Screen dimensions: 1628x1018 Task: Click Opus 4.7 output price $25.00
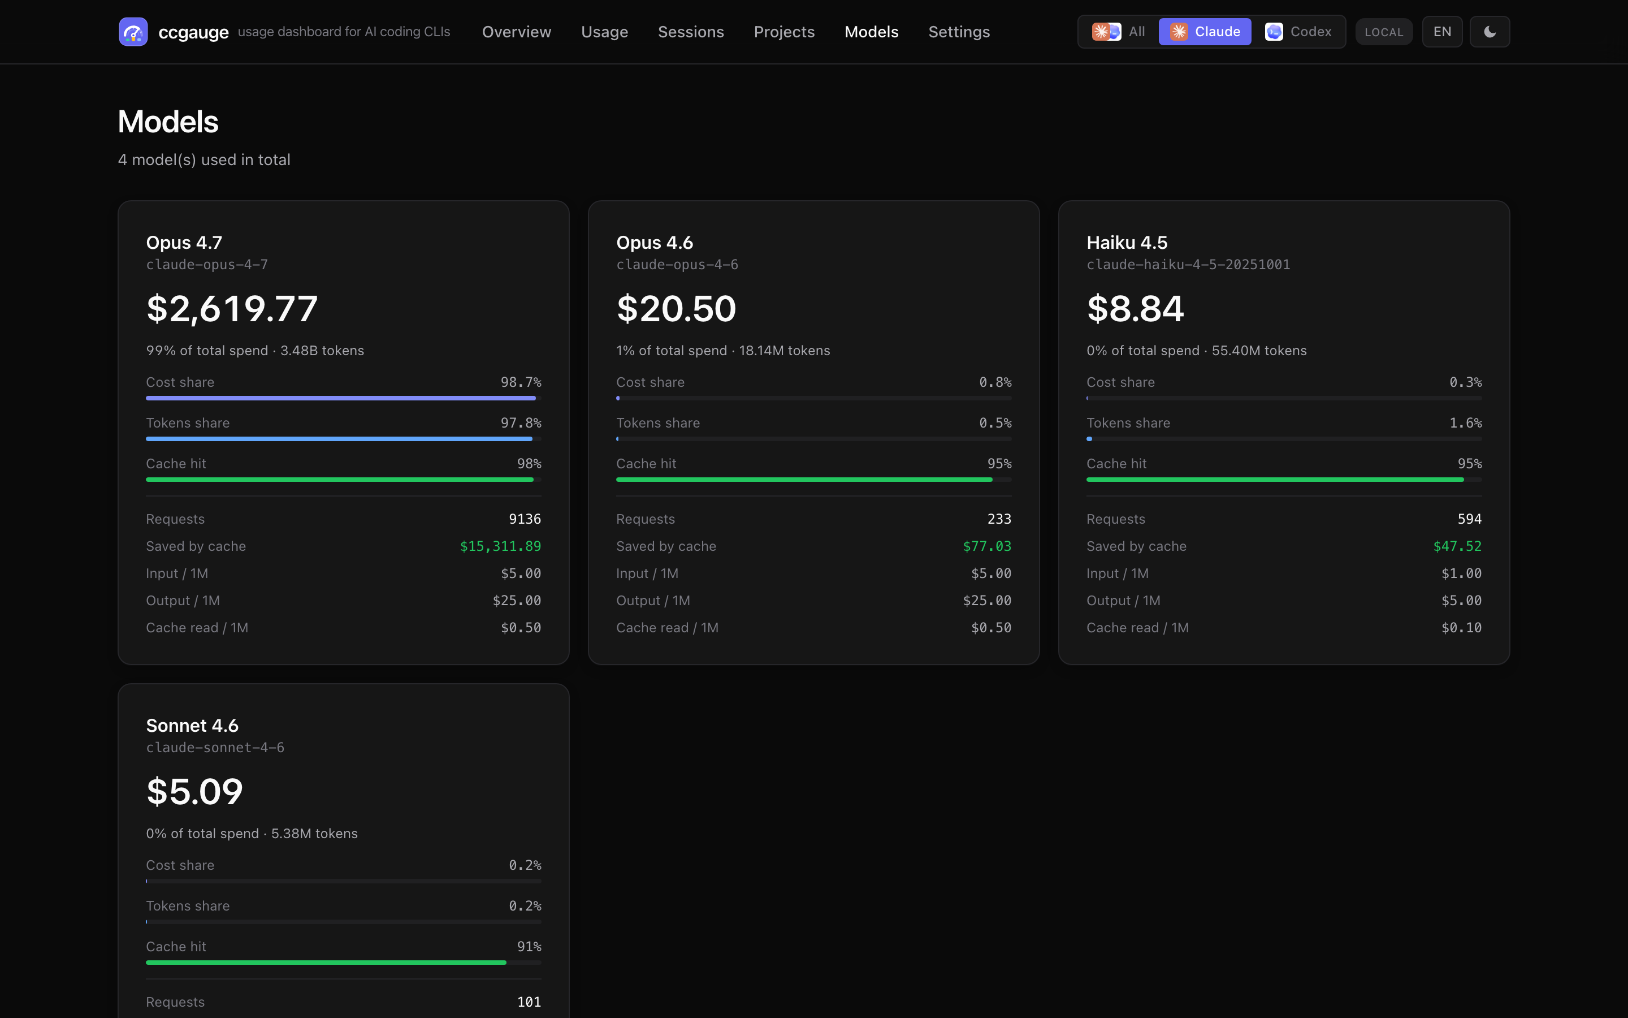[517, 601]
